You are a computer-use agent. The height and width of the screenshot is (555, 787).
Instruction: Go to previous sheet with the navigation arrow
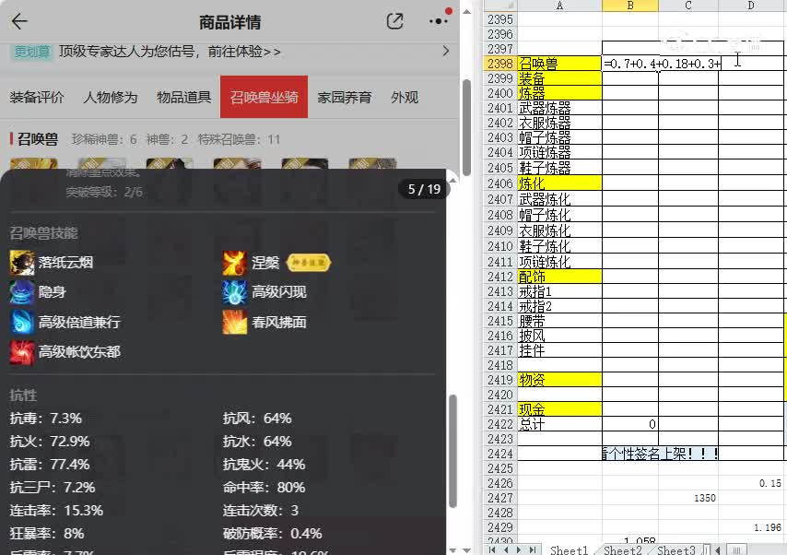[x=506, y=550]
